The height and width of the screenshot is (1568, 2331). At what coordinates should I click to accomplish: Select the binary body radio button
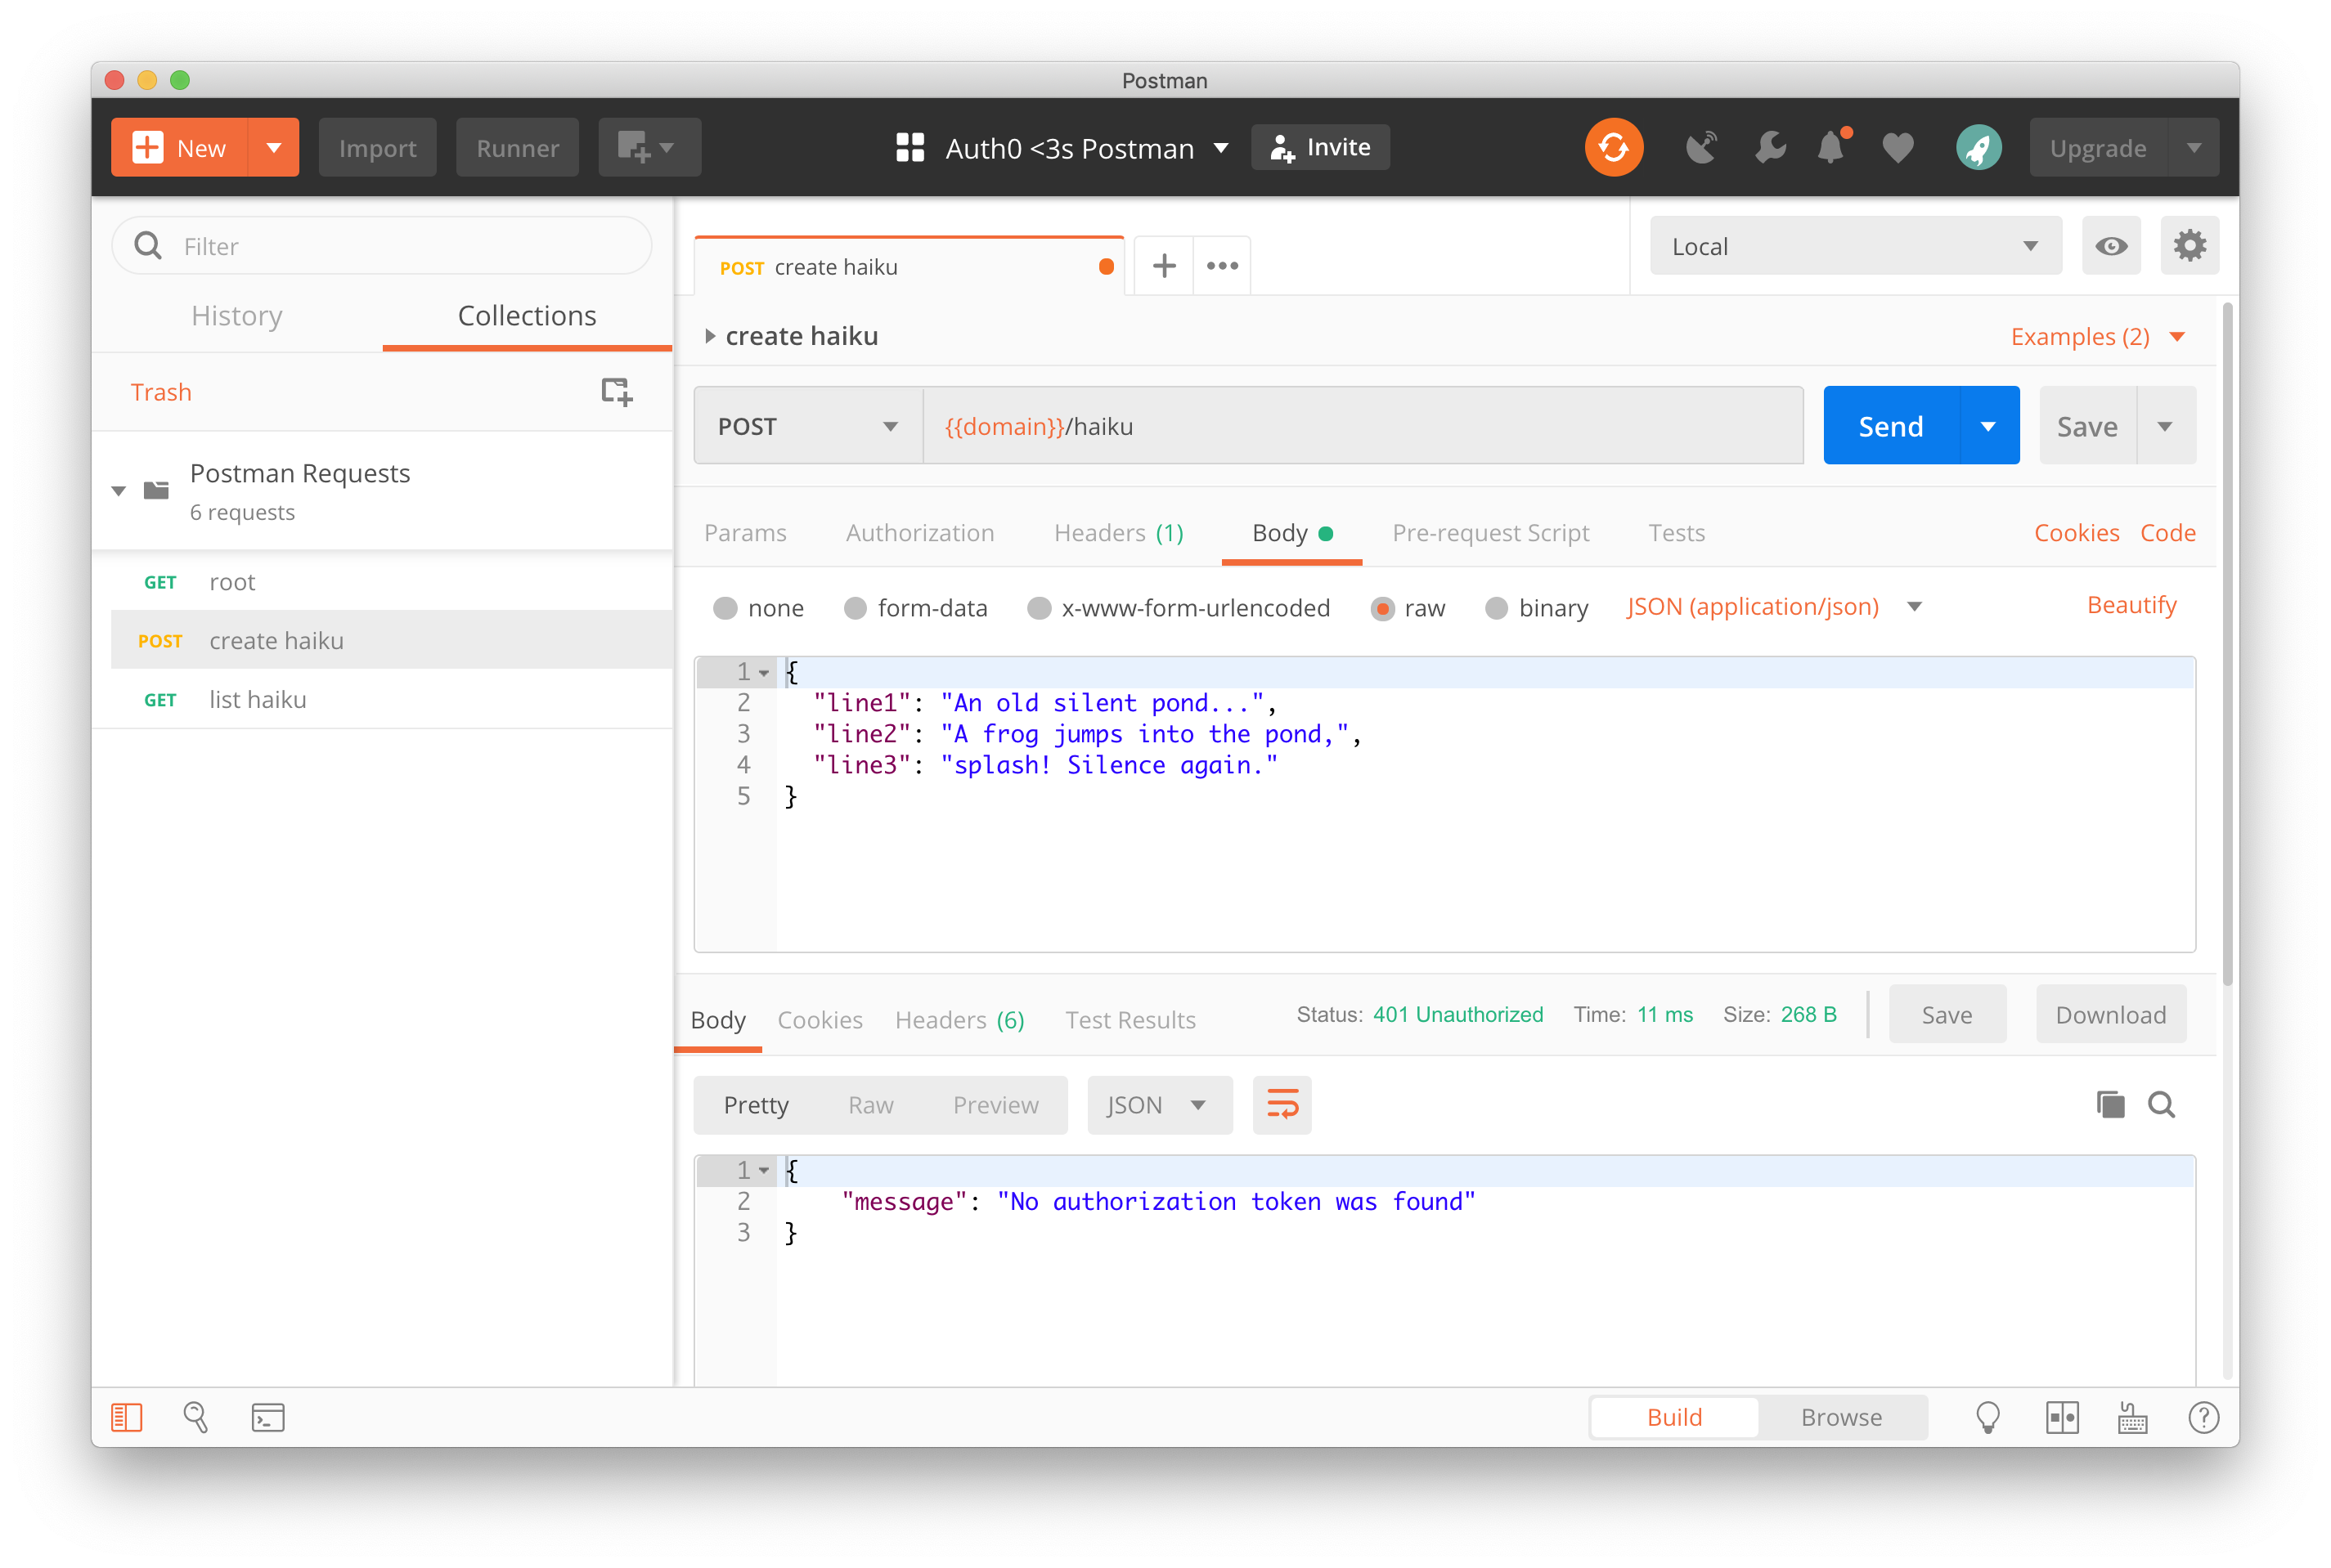click(1497, 608)
